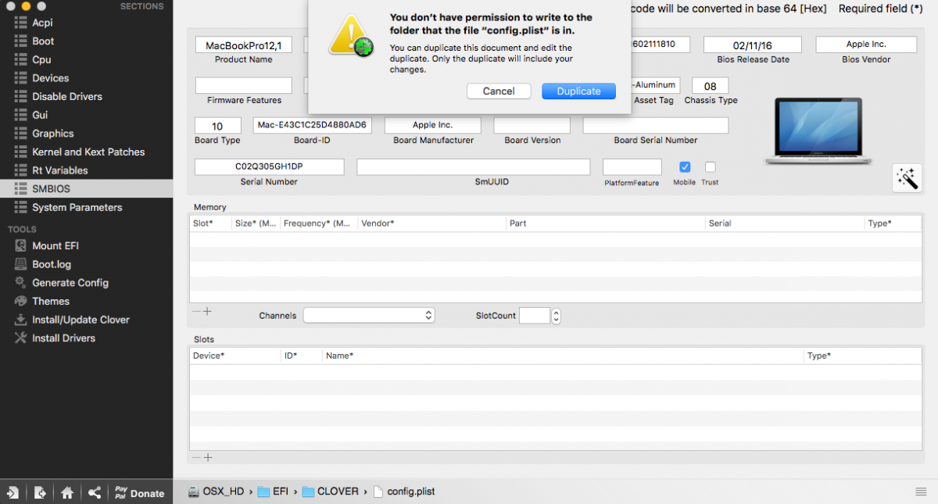The height and width of the screenshot is (504, 938).
Task: Open the Channels dropdown
Action: tap(369, 315)
